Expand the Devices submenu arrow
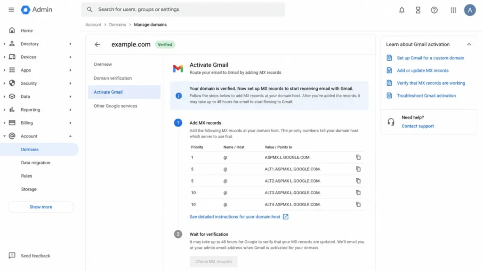Image resolution: width=482 pixels, height=271 pixels. [x=71, y=57]
